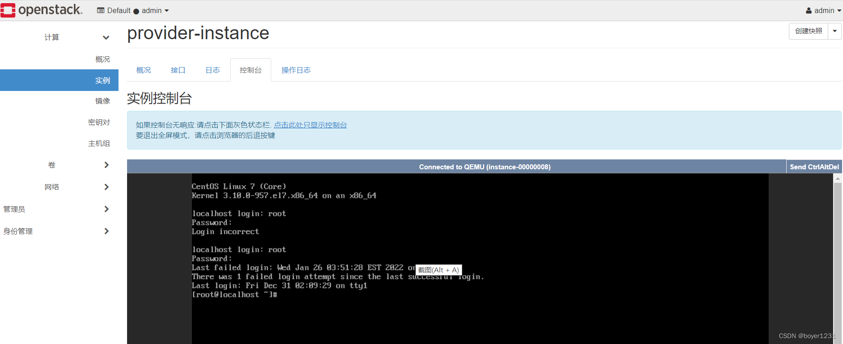
Task: Click the 点击此处只显示控制台 link
Action: pyautogui.click(x=310, y=125)
